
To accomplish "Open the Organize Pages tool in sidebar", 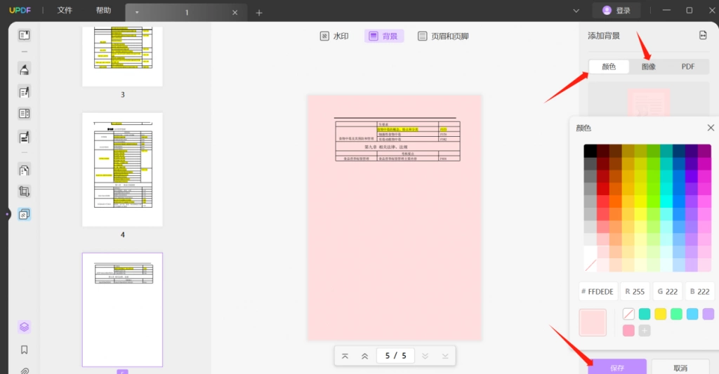I will click(x=25, y=170).
